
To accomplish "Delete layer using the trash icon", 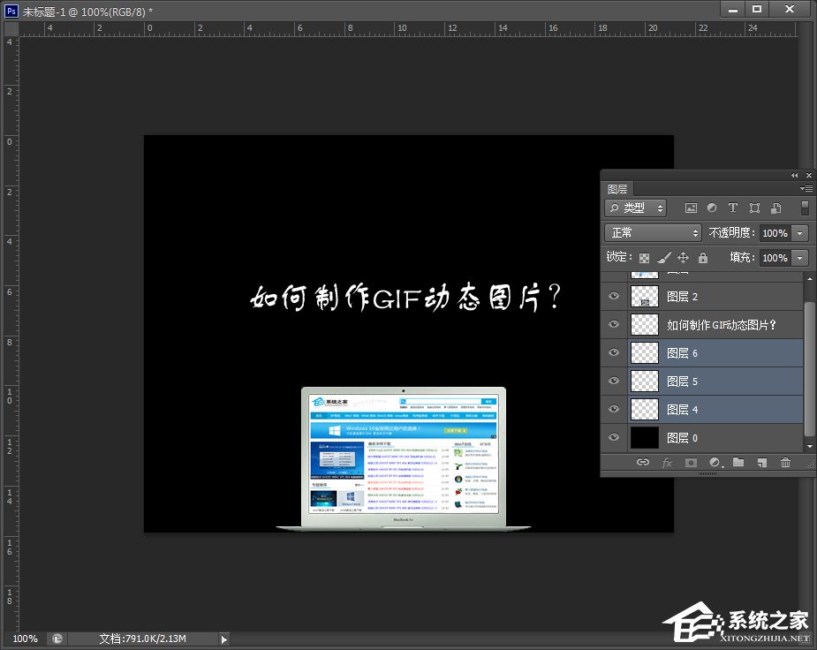I will [785, 463].
